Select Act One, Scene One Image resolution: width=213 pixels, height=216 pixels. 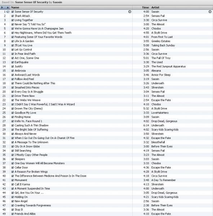pos(27,58)
